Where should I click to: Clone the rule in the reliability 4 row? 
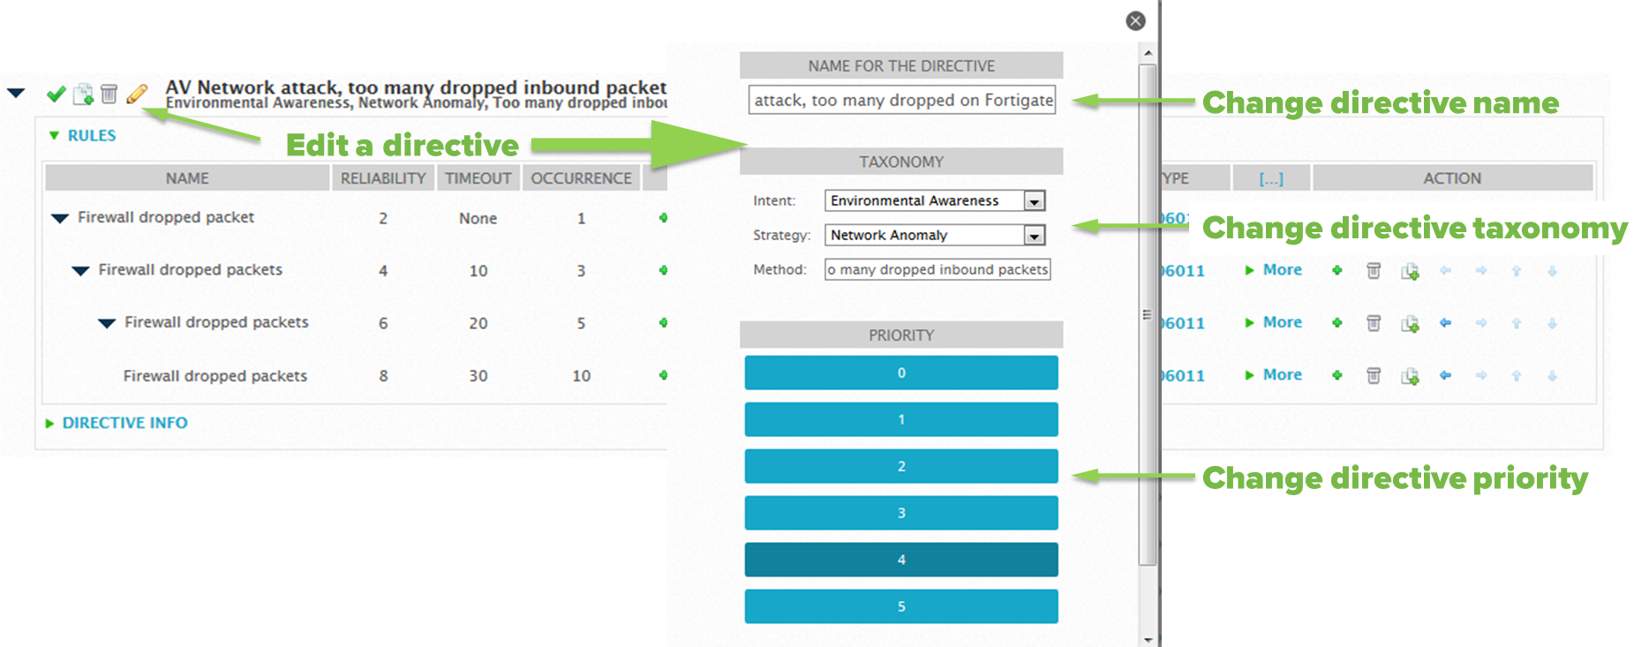pos(1410,271)
